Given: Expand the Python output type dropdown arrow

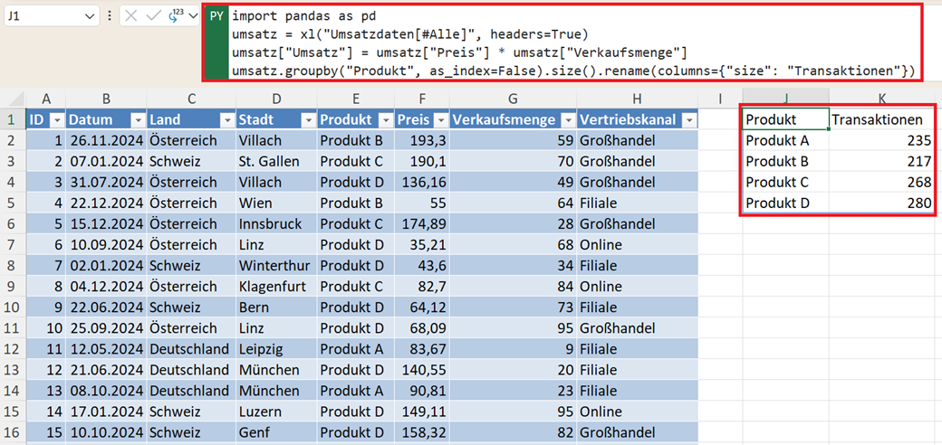Looking at the screenshot, I should [x=193, y=16].
